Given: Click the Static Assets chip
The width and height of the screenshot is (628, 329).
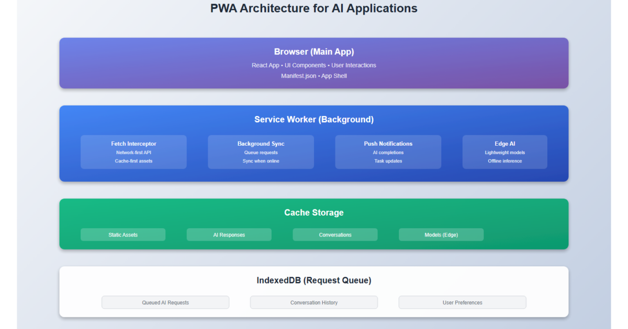Looking at the screenshot, I should point(123,235).
